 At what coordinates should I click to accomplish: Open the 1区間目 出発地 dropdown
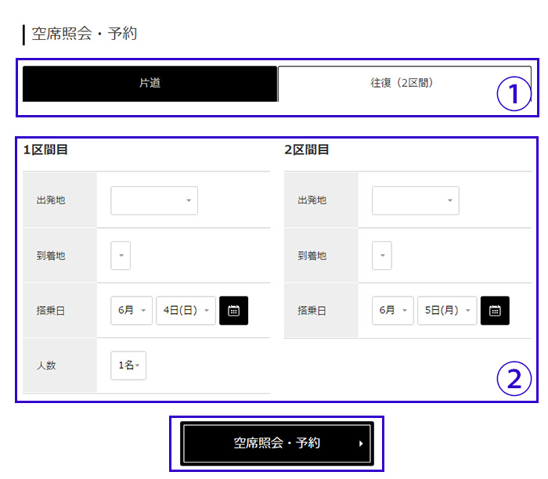154,200
